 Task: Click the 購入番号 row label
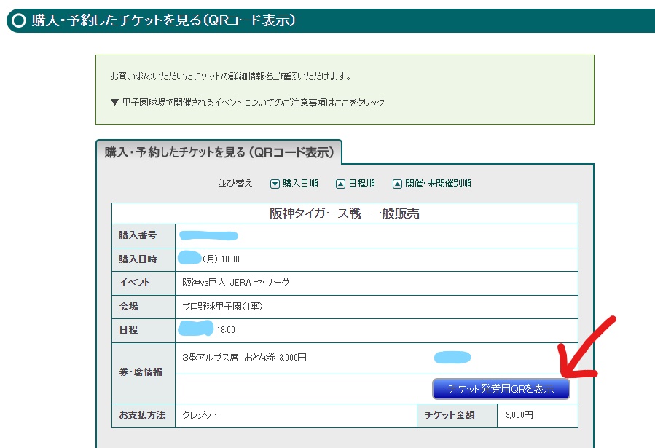144,235
